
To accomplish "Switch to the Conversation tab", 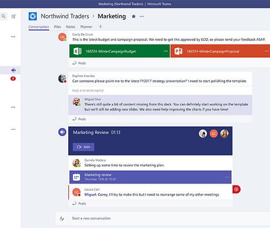I will point(39,27).
